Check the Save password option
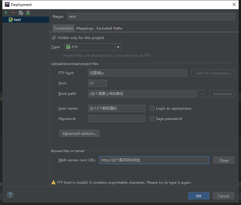 (x=152, y=119)
